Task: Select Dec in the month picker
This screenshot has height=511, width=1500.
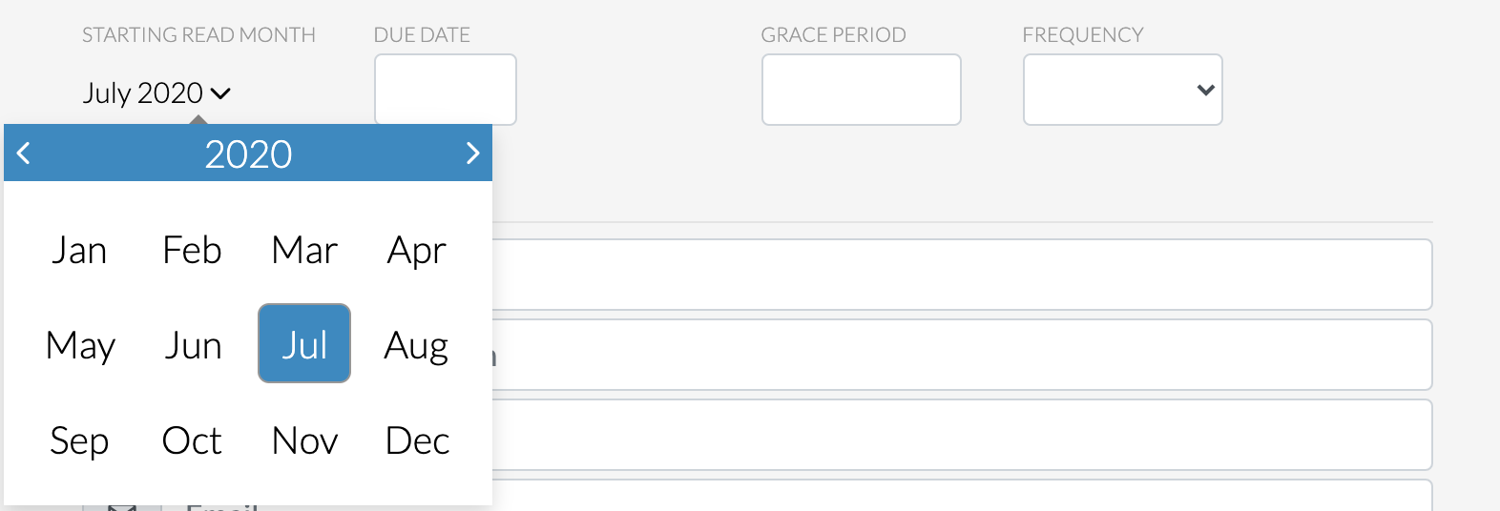Action: [417, 439]
